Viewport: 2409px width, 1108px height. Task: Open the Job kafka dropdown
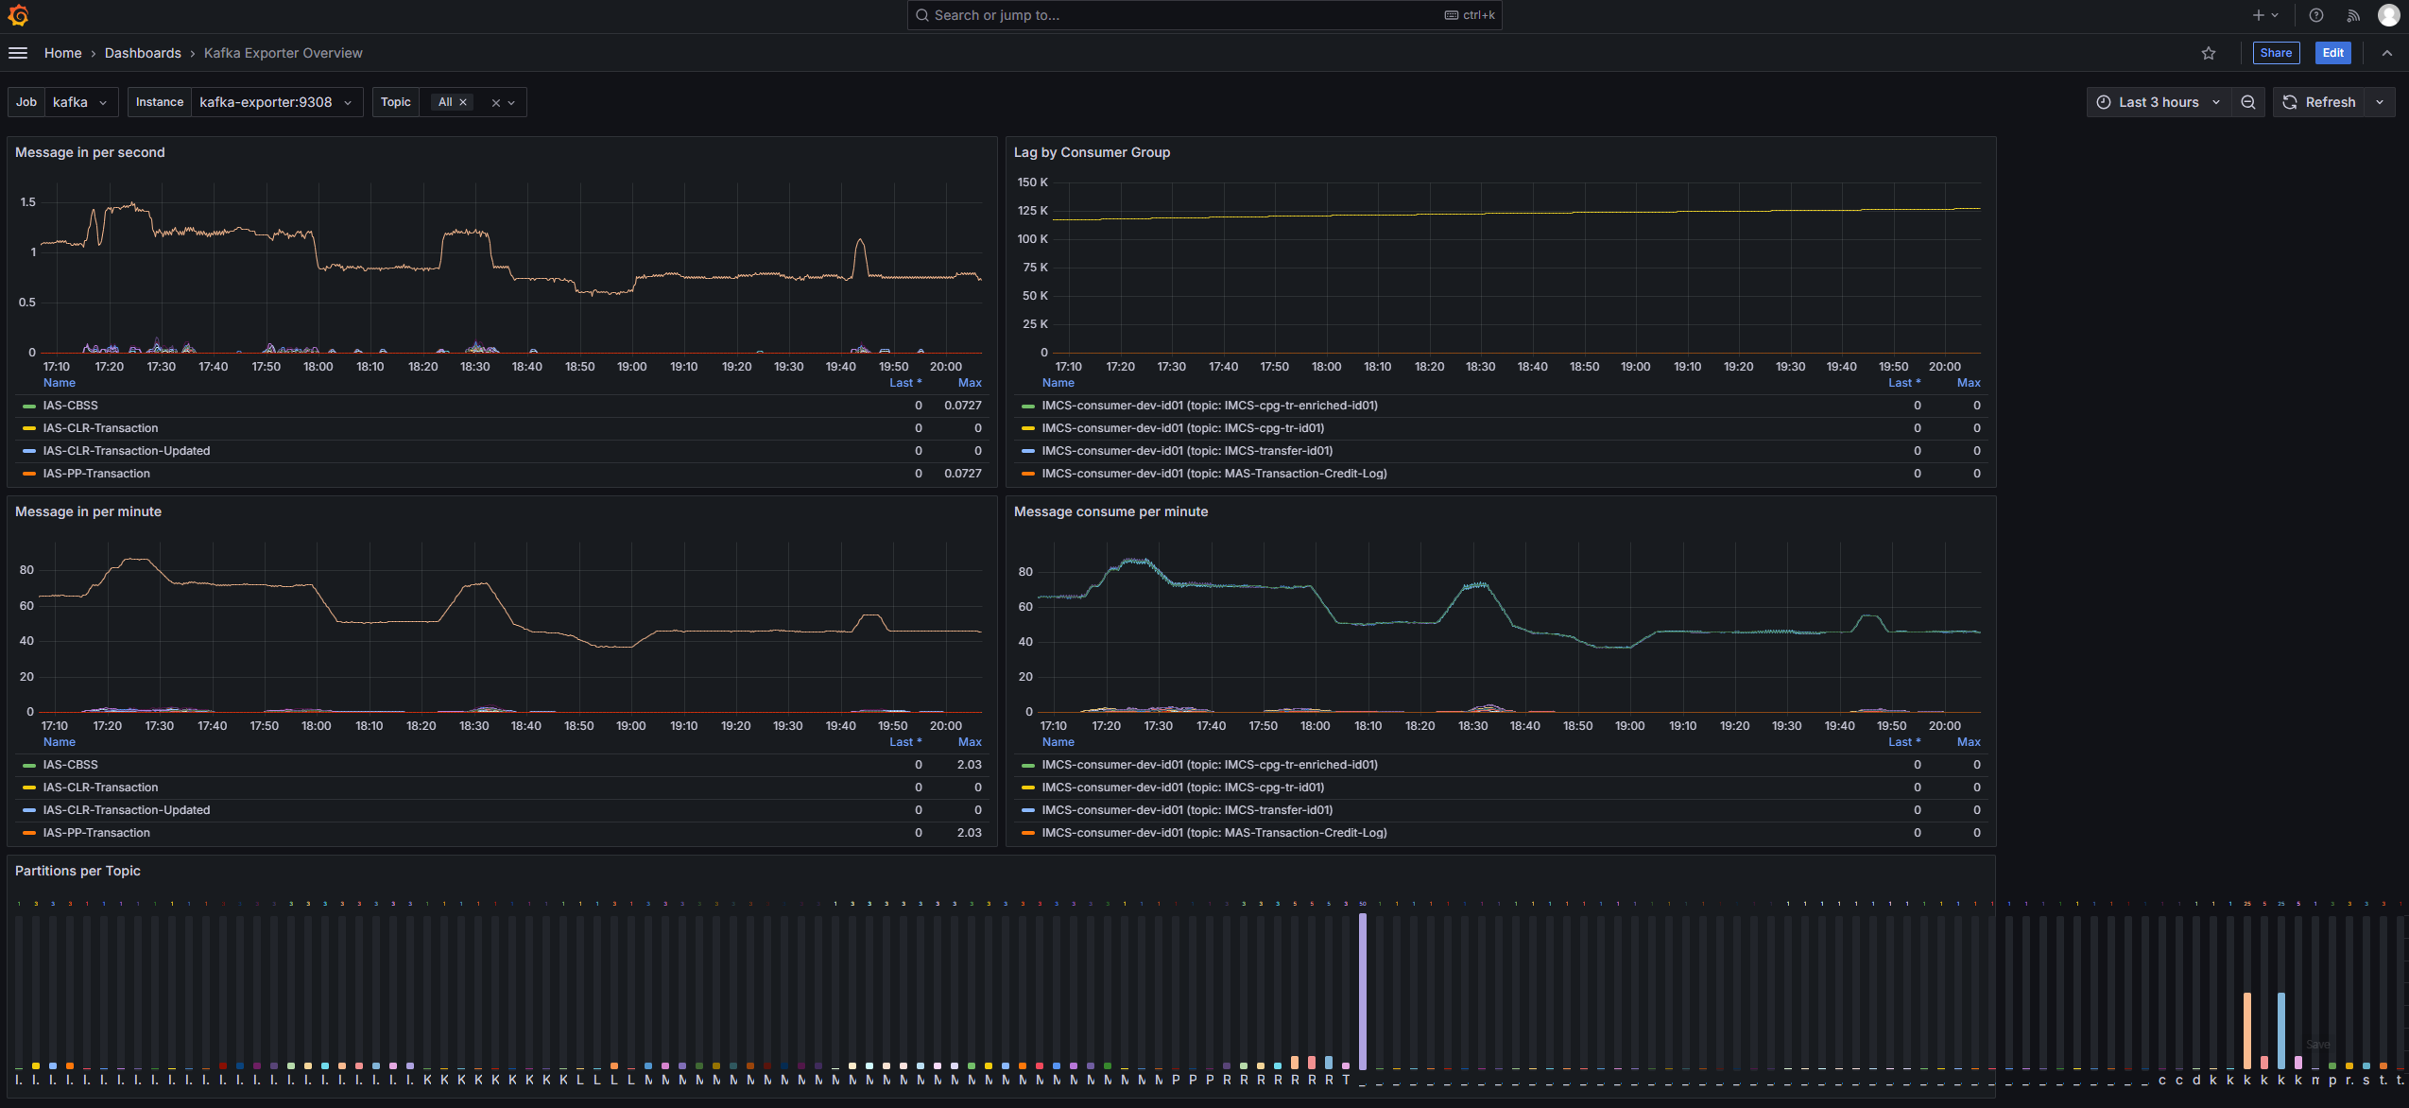click(x=81, y=102)
